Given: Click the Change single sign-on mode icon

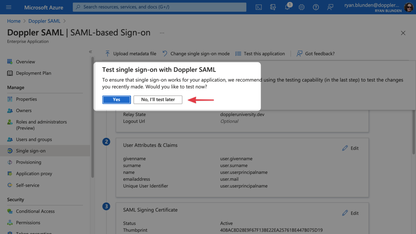Looking at the screenshot, I should pyautogui.click(x=165, y=54).
